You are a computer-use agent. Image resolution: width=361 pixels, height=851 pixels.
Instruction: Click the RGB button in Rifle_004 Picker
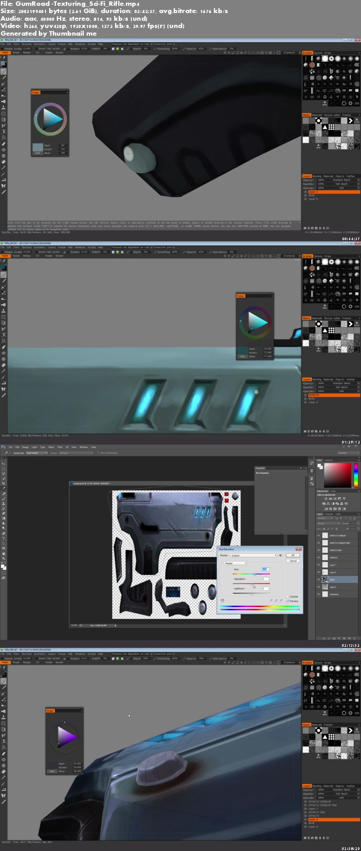point(52,771)
